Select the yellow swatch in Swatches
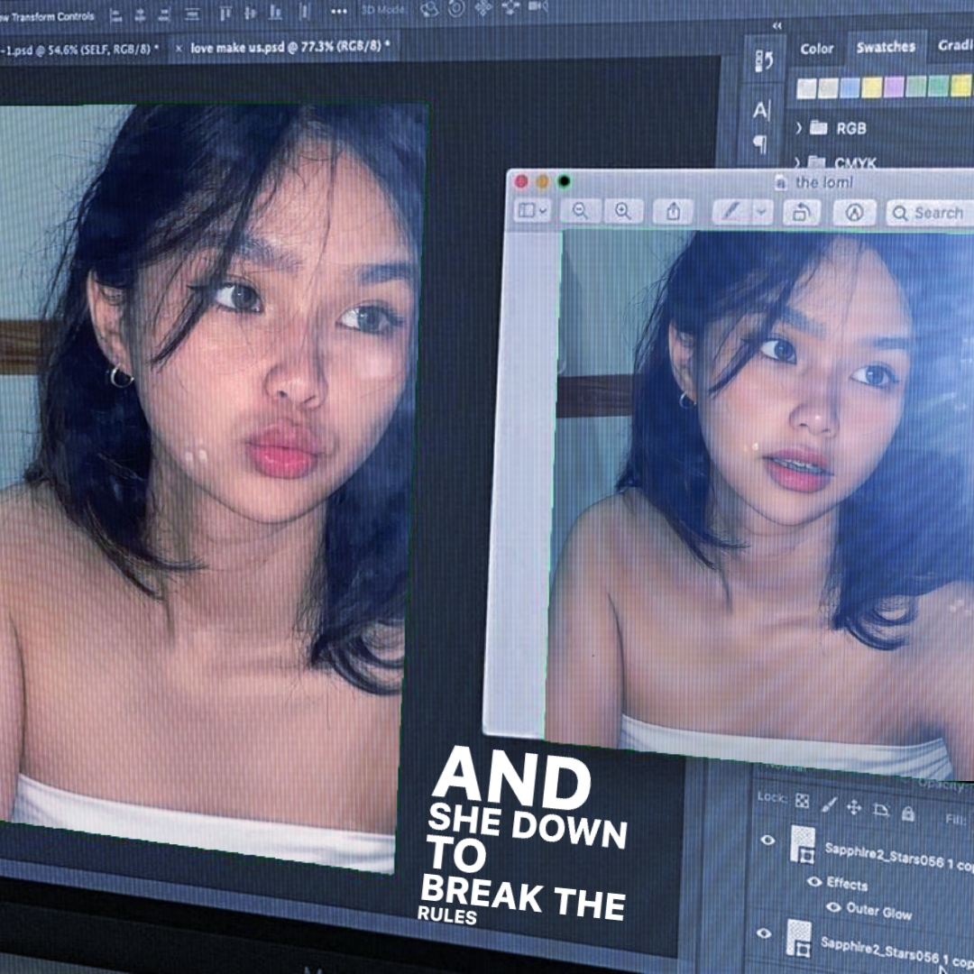Image resolution: width=974 pixels, height=974 pixels. click(871, 87)
